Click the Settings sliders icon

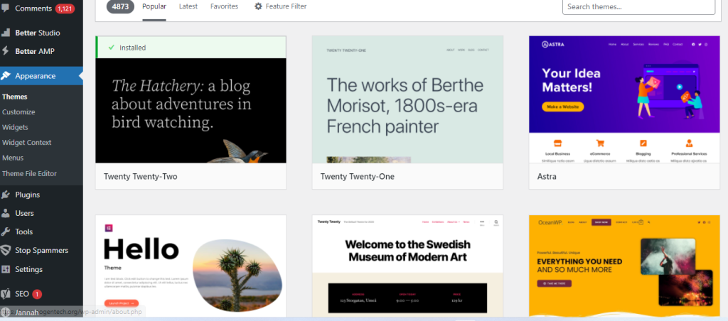6,269
